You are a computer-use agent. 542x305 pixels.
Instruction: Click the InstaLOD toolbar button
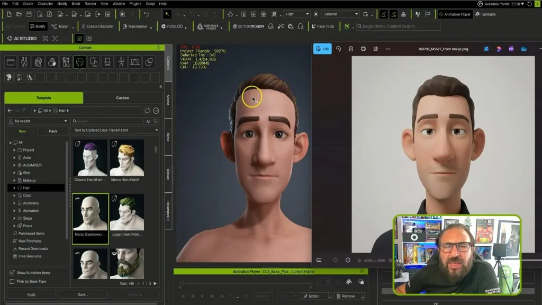click(x=172, y=26)
